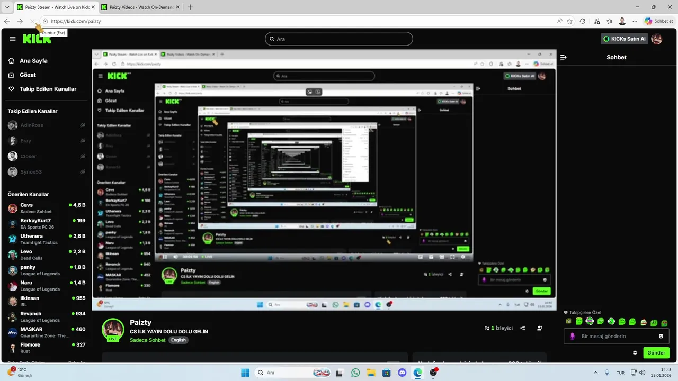Open chat settings gear icon

click(635, 353)
